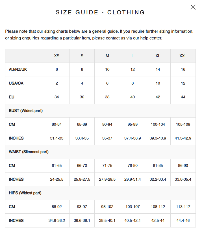Screen dimensions: 204x241
Task: Click the XS column header
Action: click(57, 56)
